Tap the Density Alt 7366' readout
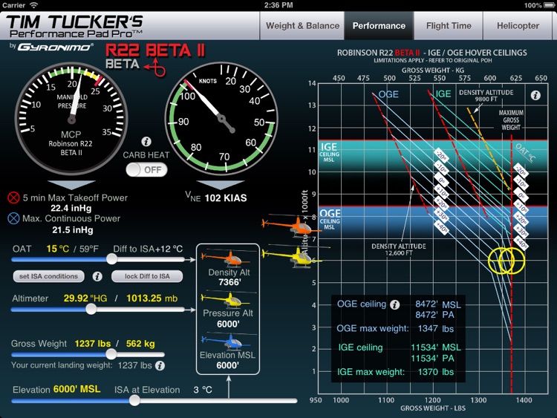 click(229, 282)
